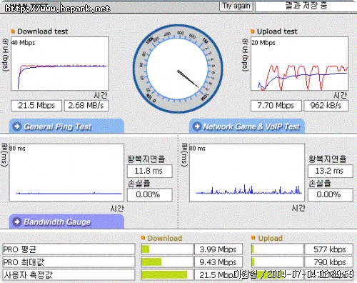Click the PRO 최대값 row label
The width and height of the screenshot is (357, 283).
click(69, 262)
